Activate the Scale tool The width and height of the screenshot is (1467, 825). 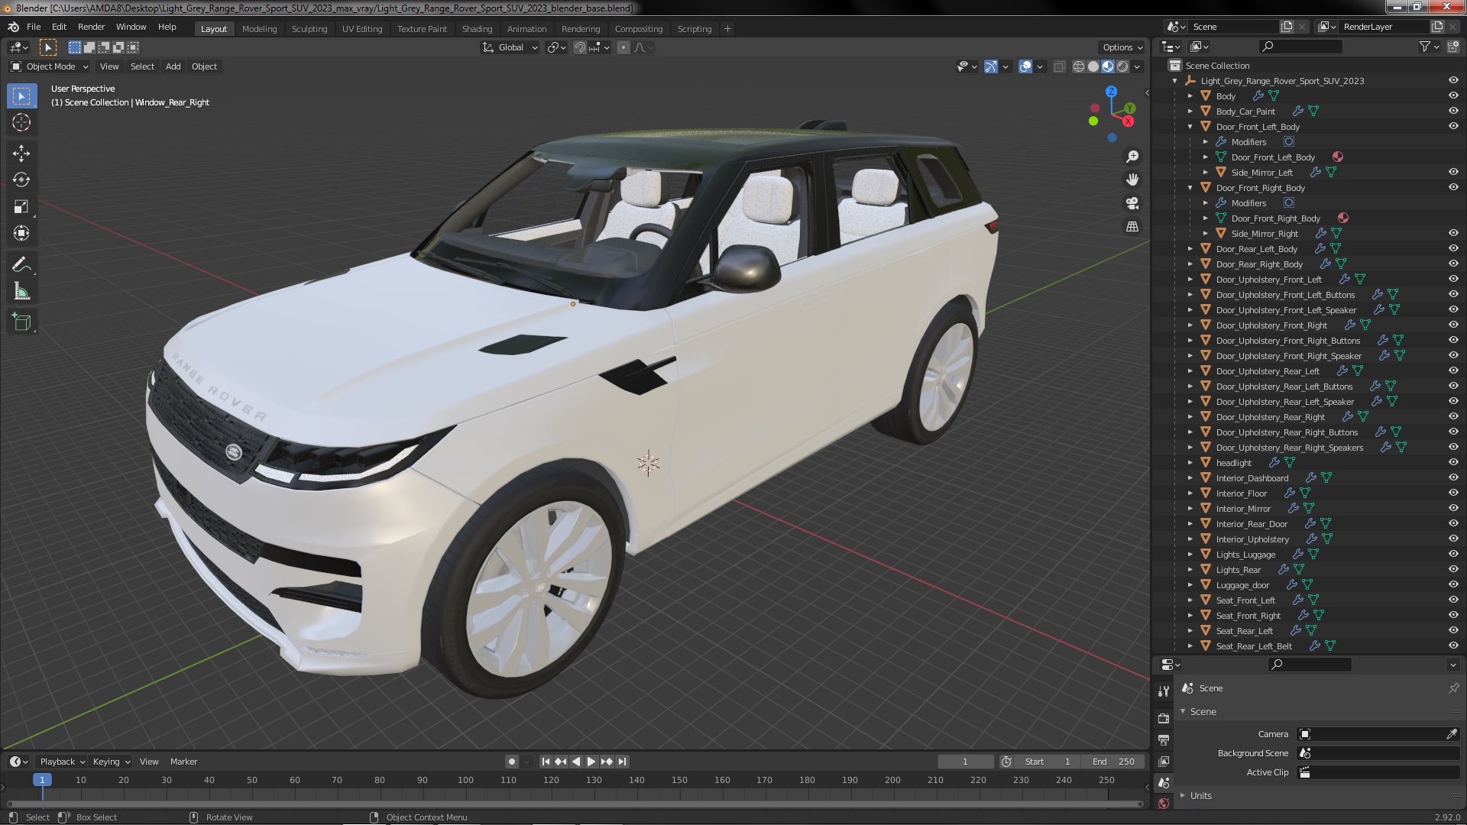(x=21, y=206)
